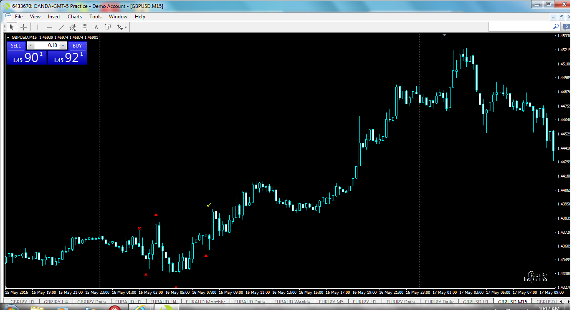Open the Help menu
Viewport: 577px width, 310px height.
[140, 17]
